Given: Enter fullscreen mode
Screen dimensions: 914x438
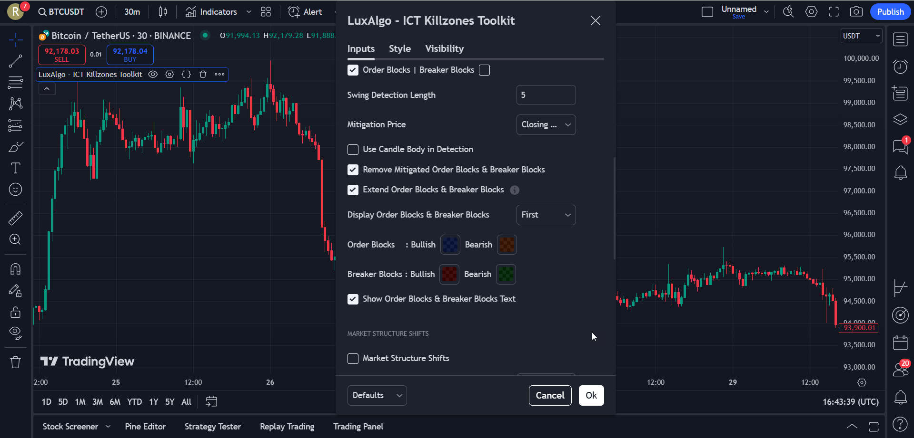Looking at the screenshot, I should tap(834, 12).
